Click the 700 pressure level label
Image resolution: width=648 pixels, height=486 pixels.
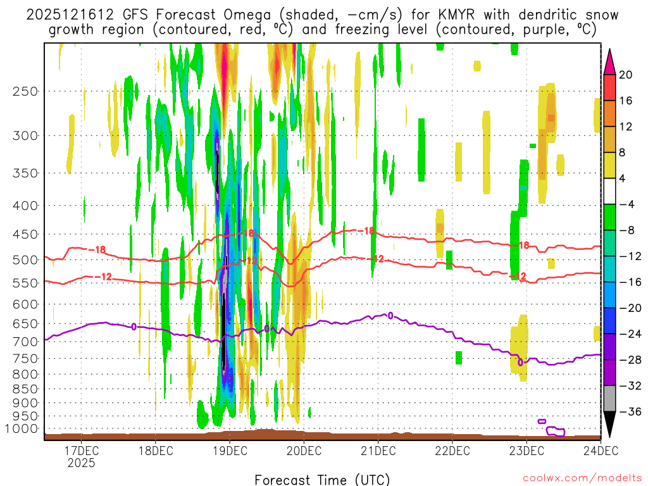click(25, 342)
